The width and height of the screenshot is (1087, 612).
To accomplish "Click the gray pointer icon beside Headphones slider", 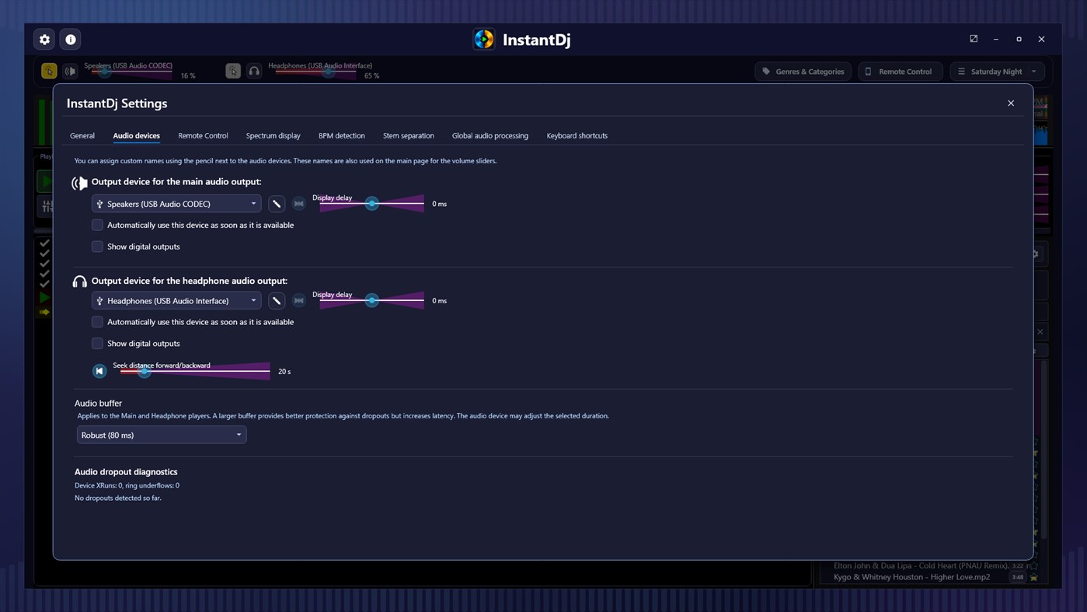I will 233,72.
